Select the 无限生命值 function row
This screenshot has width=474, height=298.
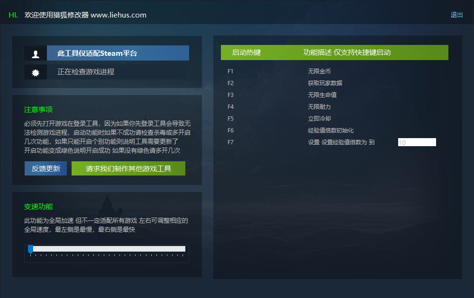[x=322, y=95]
